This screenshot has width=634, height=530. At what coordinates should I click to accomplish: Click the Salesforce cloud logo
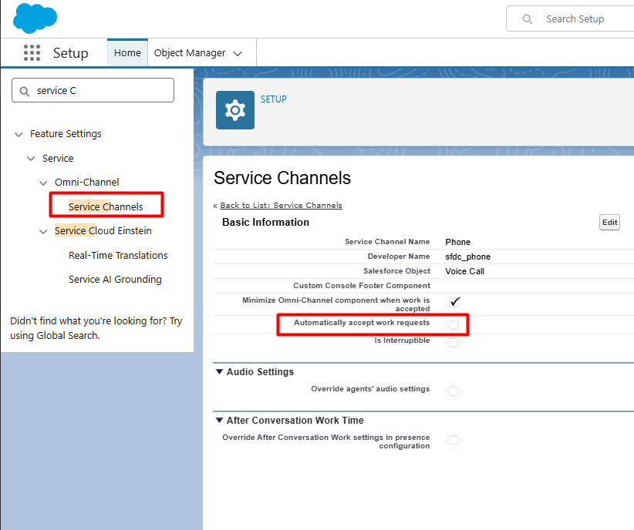pyautogui.click(x=35, y=18)
